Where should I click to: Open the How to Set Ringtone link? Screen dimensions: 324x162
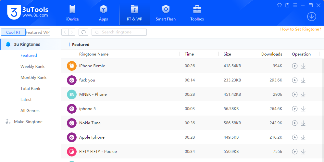300,29
